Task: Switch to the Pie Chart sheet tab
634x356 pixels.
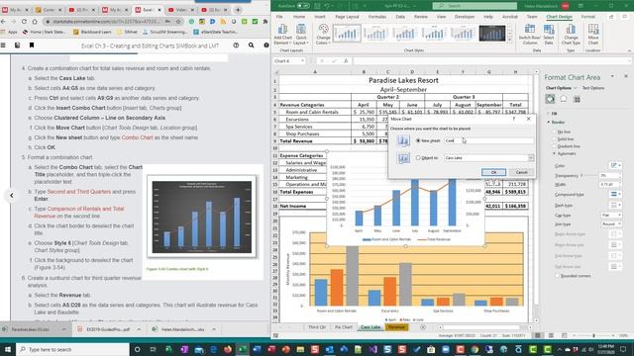Action: pos(344,327)
